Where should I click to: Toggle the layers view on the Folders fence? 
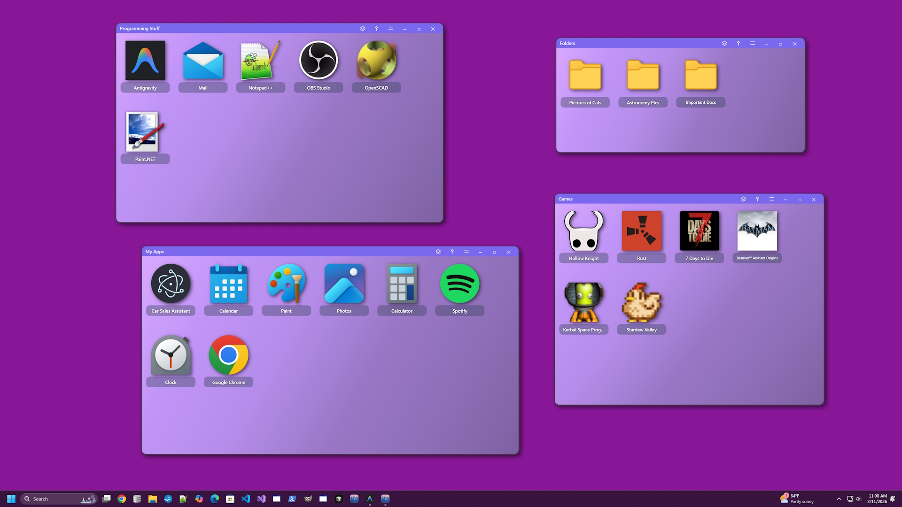click(x=724, y=43)
